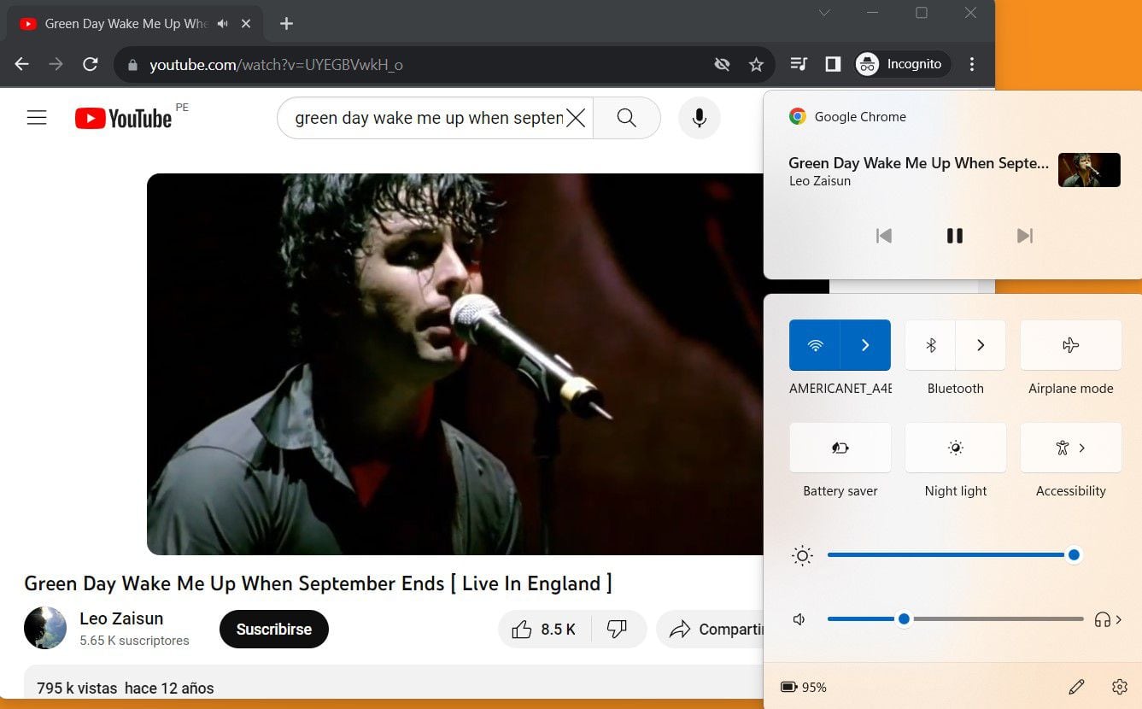The height and width of the screenshot is (709, 1142).
Task: Open the Leo Zaisun channel name link
Action: 121,618
